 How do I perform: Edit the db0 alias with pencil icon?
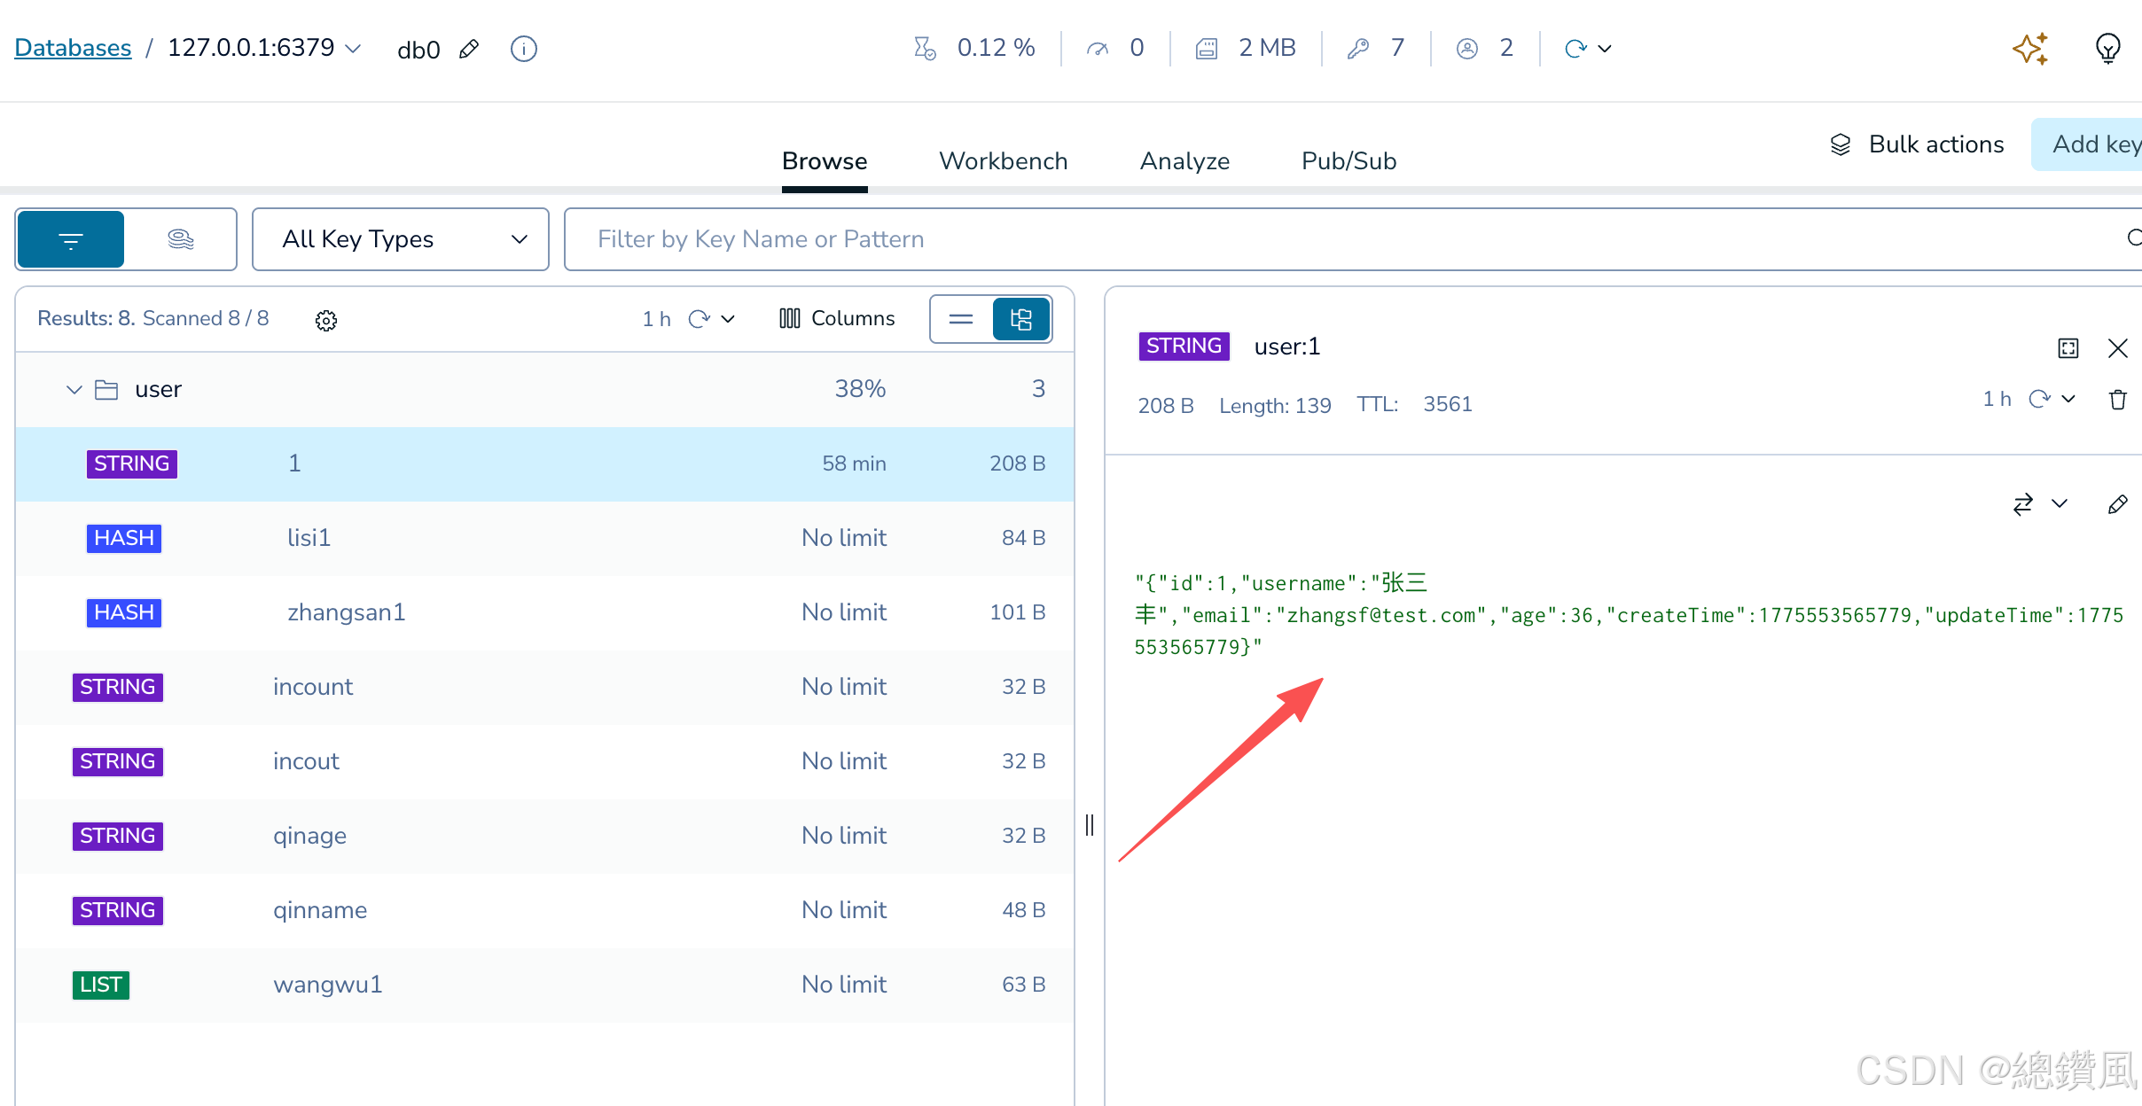click(470, 49)
